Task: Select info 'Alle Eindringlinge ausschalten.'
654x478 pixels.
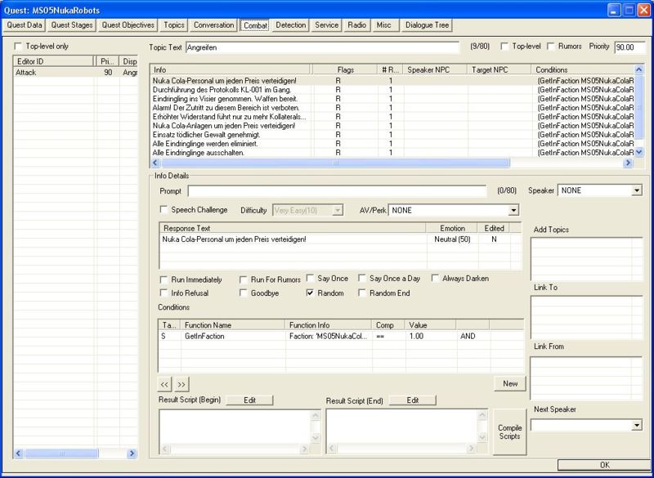Action: click(x=392, y=153)
